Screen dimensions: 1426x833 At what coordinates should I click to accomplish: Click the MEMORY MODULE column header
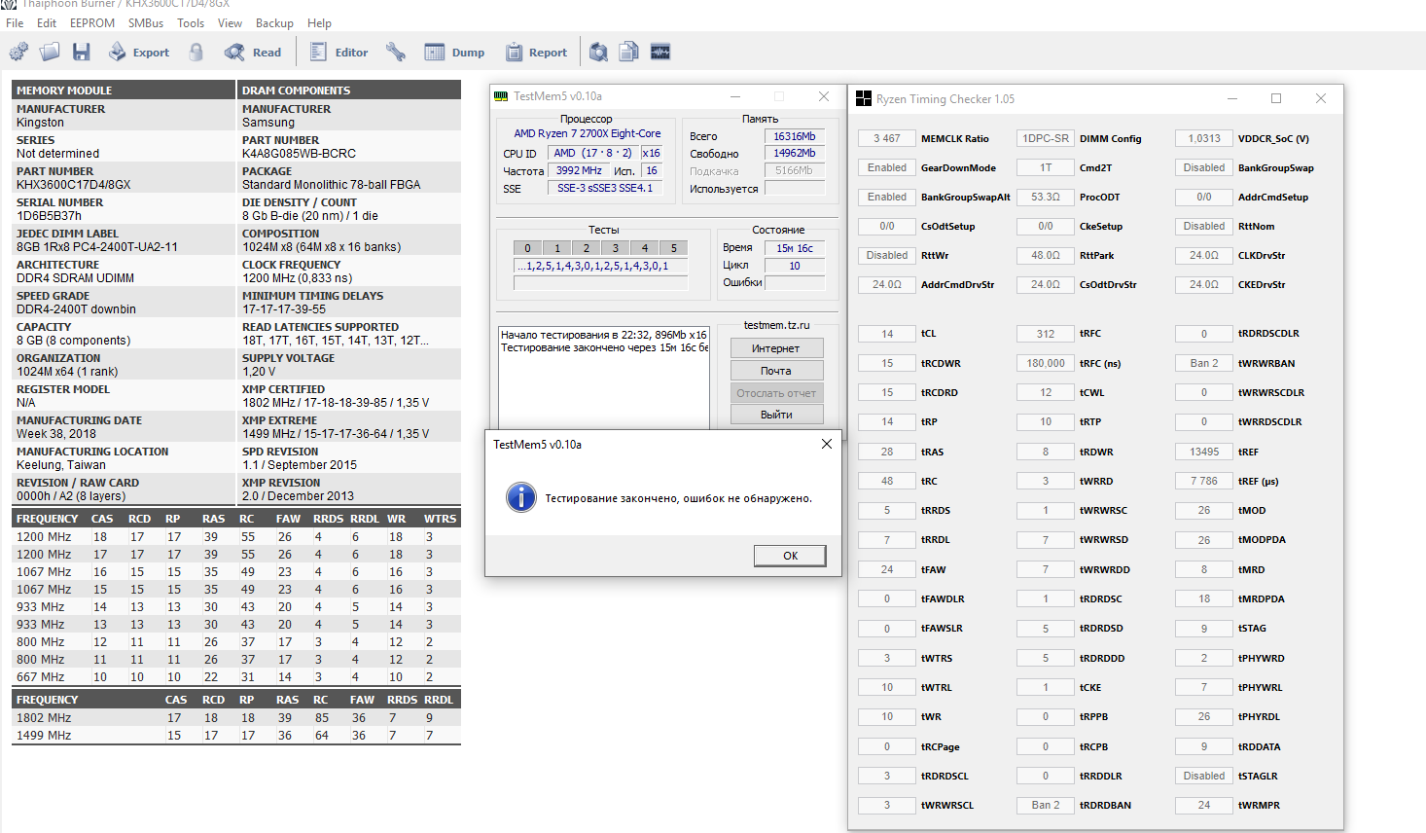click(124, 91)
